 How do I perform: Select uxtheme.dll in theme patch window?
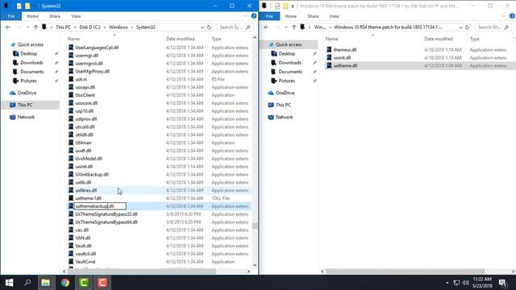point(345,65)
